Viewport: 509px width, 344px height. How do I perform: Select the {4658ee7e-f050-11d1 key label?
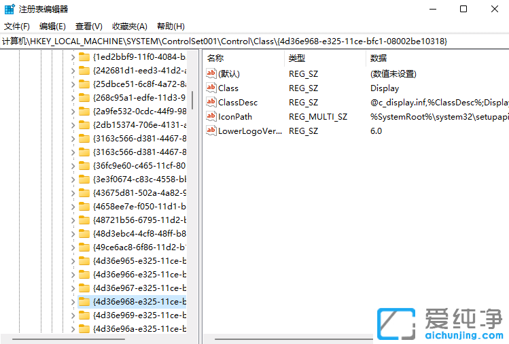tap(139, 207)
